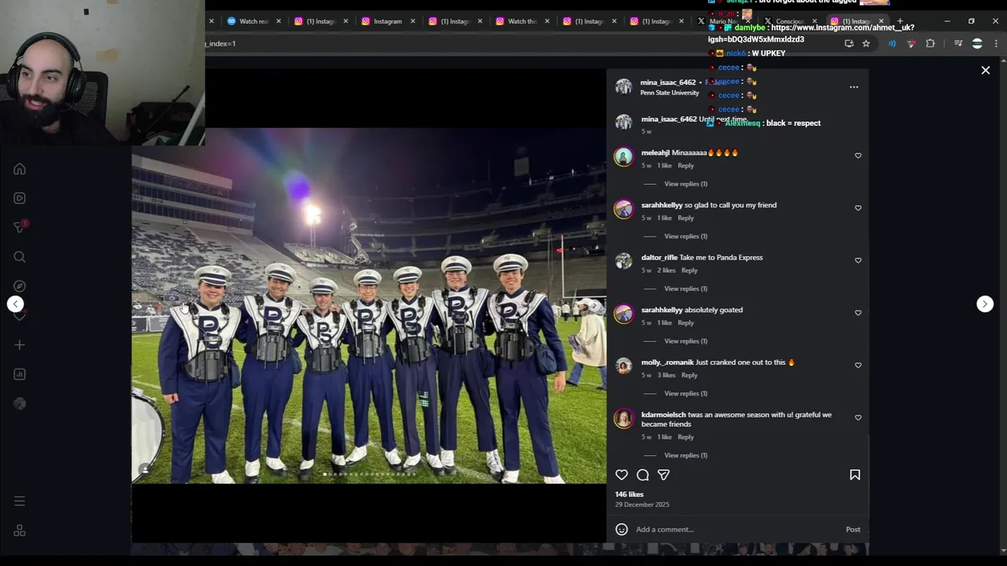Open the Search magnifier in the sidebar
Viewport: 1007px width, 566px height.
[20, 257]
